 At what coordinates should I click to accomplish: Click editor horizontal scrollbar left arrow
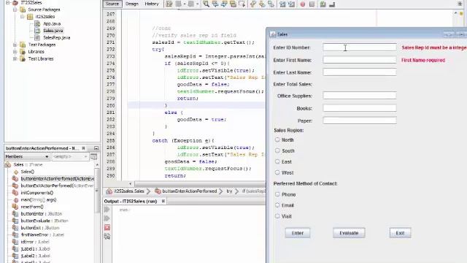130,183
